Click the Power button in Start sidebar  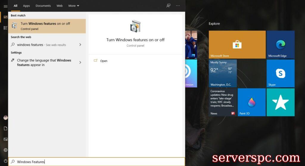pos(5,161)
